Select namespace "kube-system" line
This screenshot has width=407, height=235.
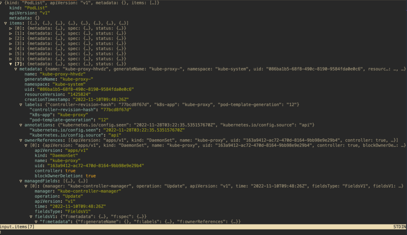click(x=55, y=84)
